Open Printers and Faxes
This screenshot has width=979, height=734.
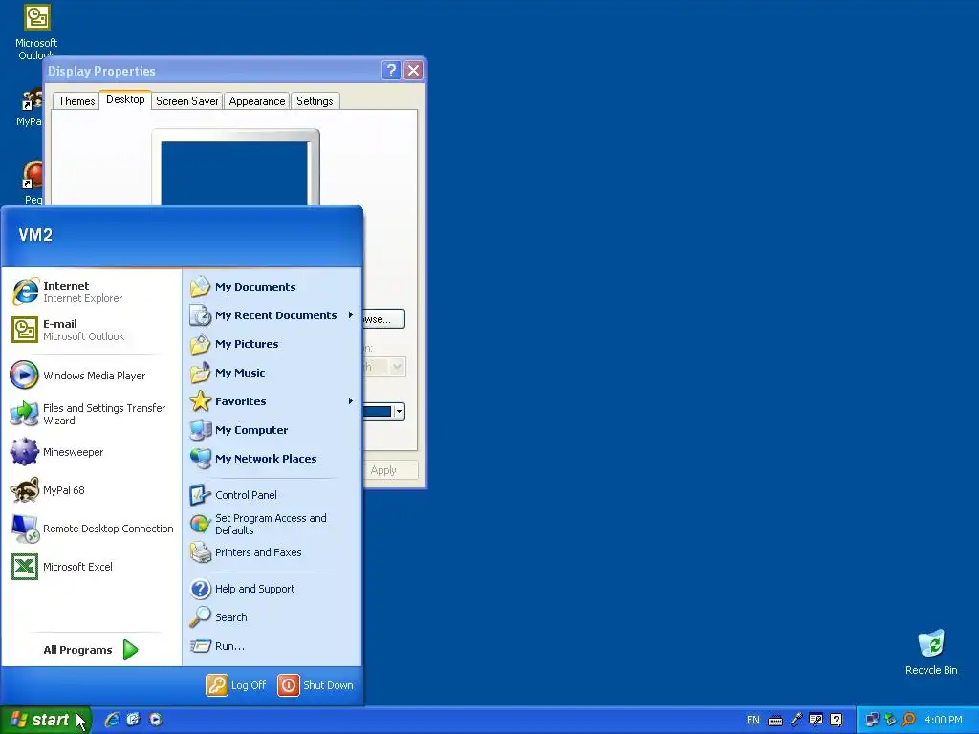272,552
